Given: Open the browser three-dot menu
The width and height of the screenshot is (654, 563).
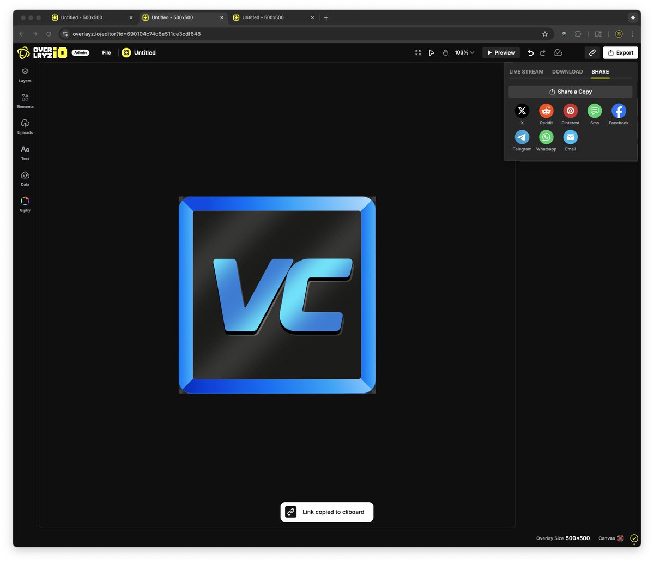Looking at the screenshot, I should [633, 34].
